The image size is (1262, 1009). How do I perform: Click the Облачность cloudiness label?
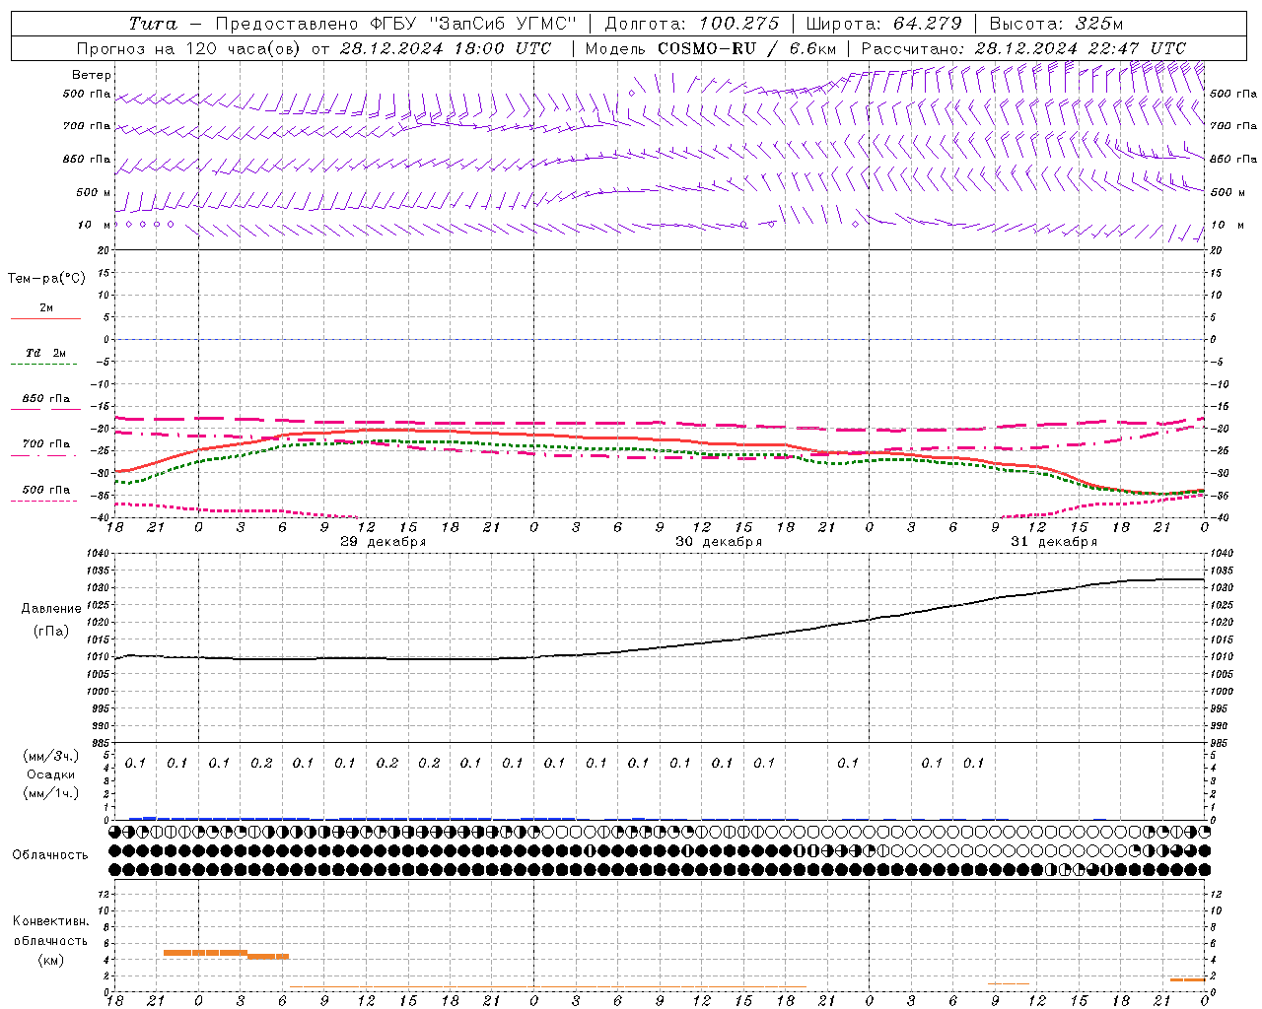(x=50, y=854)
